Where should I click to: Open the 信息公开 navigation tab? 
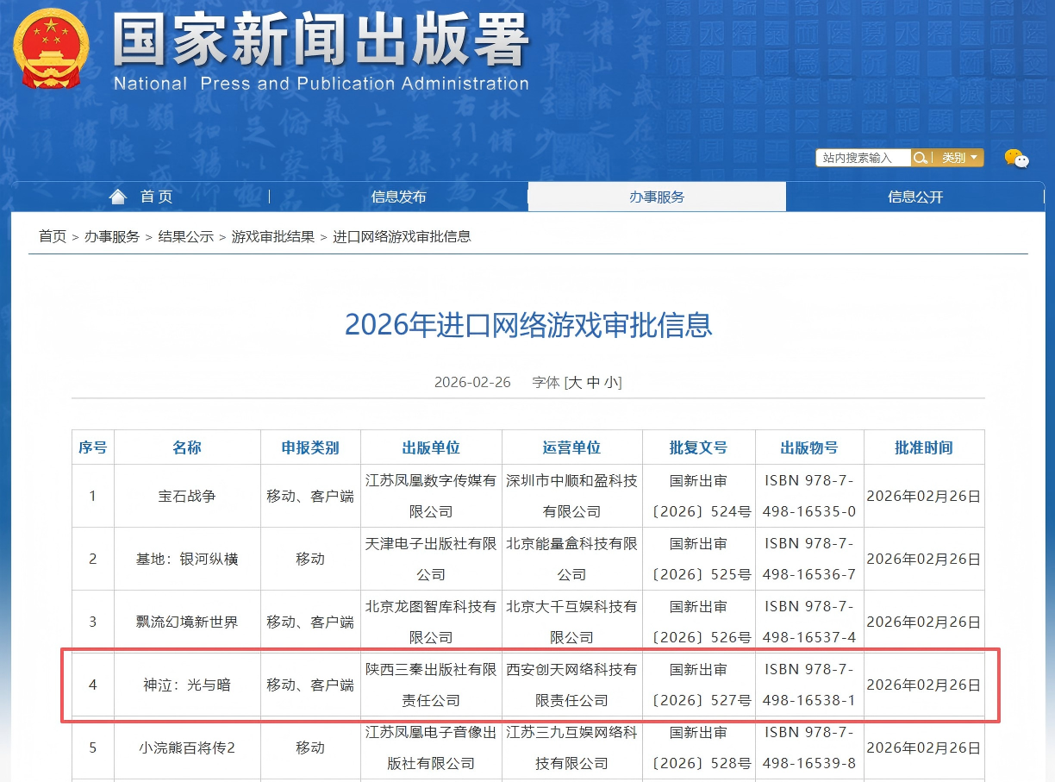coord(915,197)
